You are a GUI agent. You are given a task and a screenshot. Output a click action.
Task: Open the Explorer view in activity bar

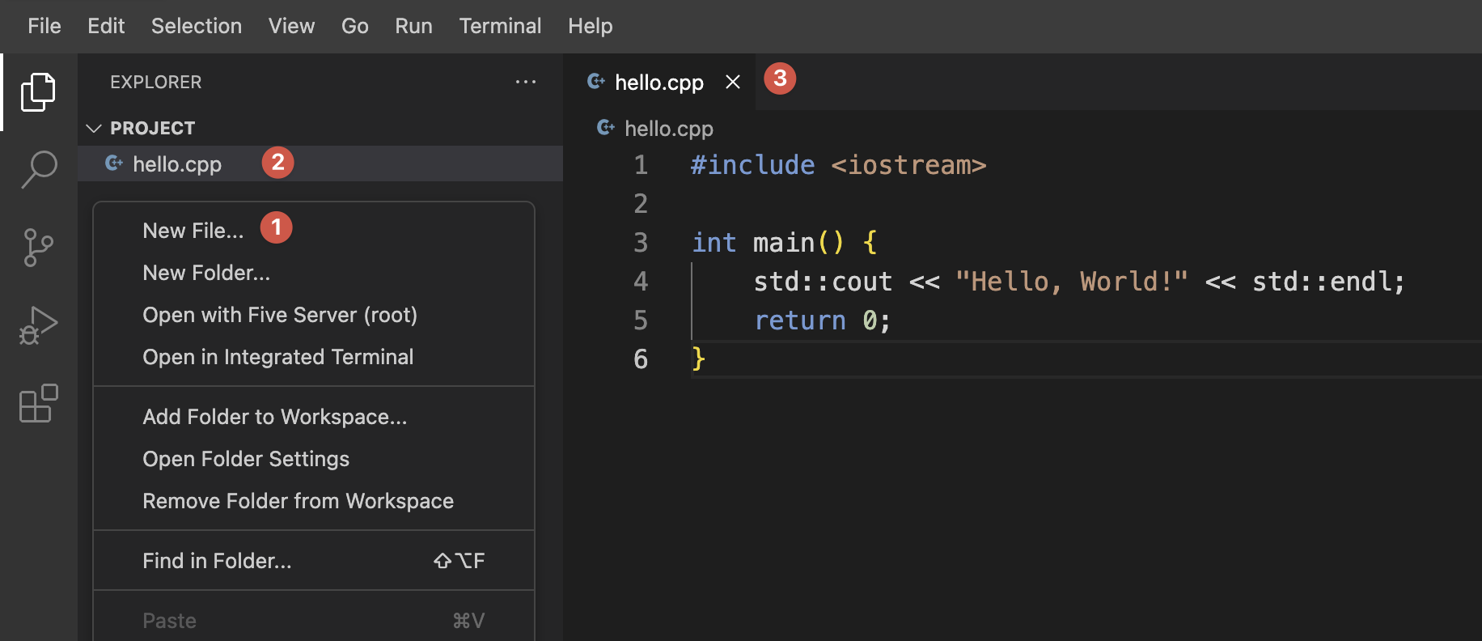[38, 92]
